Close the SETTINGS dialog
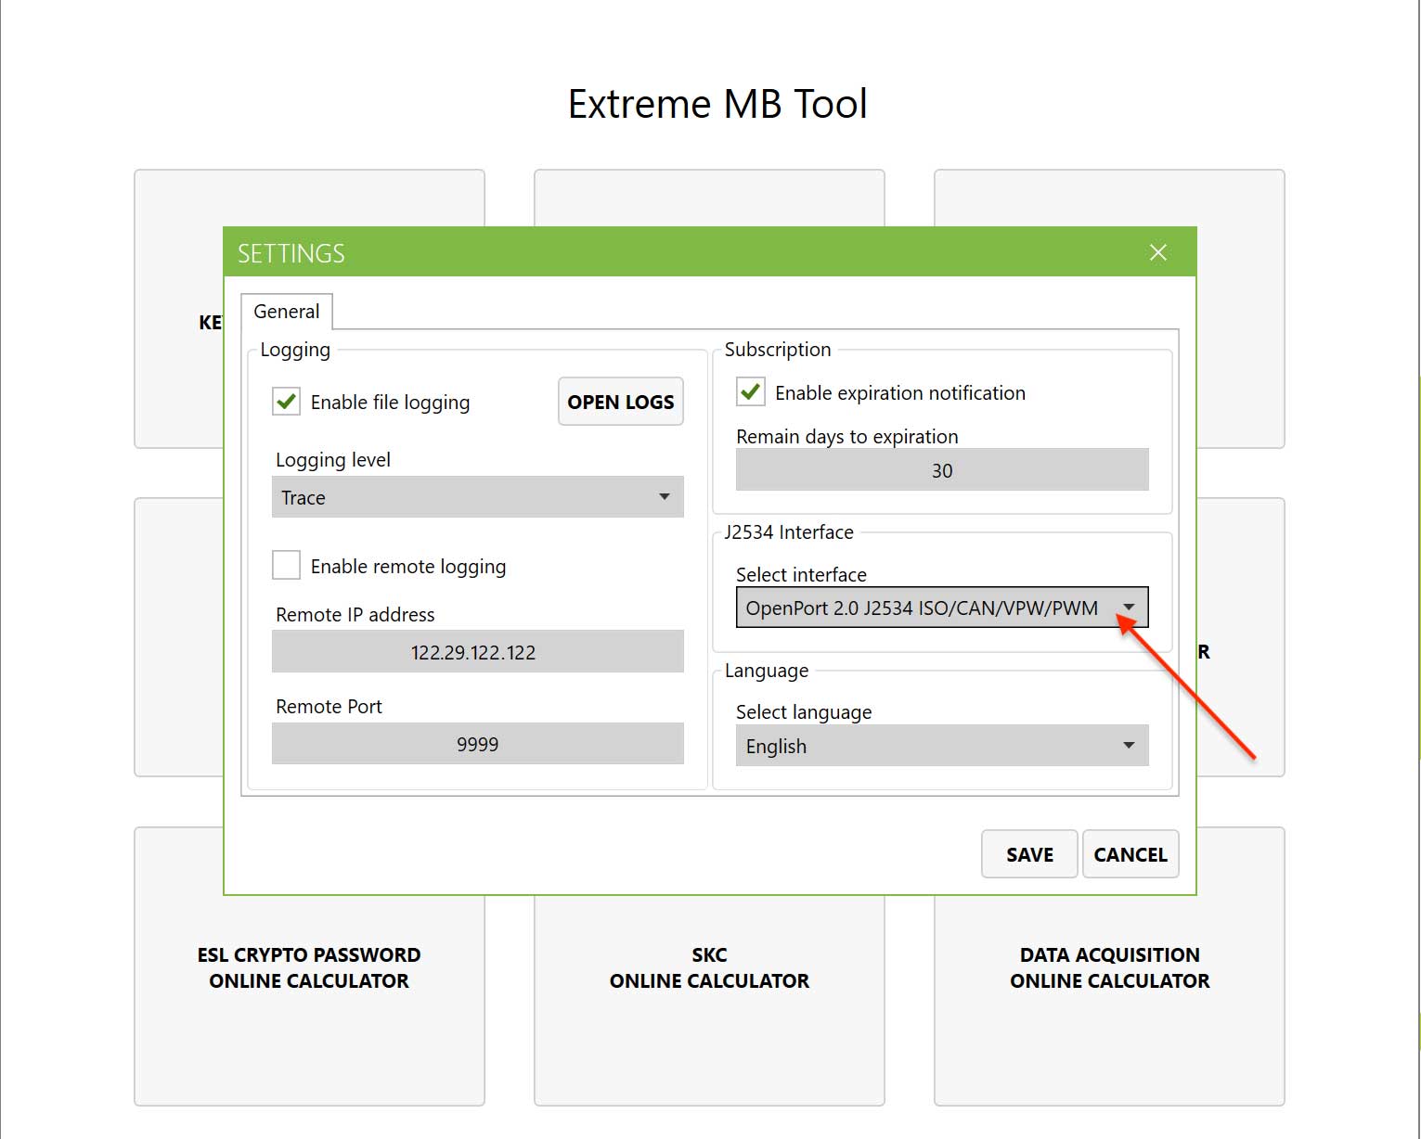The height and width of the screenshot is (1139, 1421). (x=1157, y=251)
